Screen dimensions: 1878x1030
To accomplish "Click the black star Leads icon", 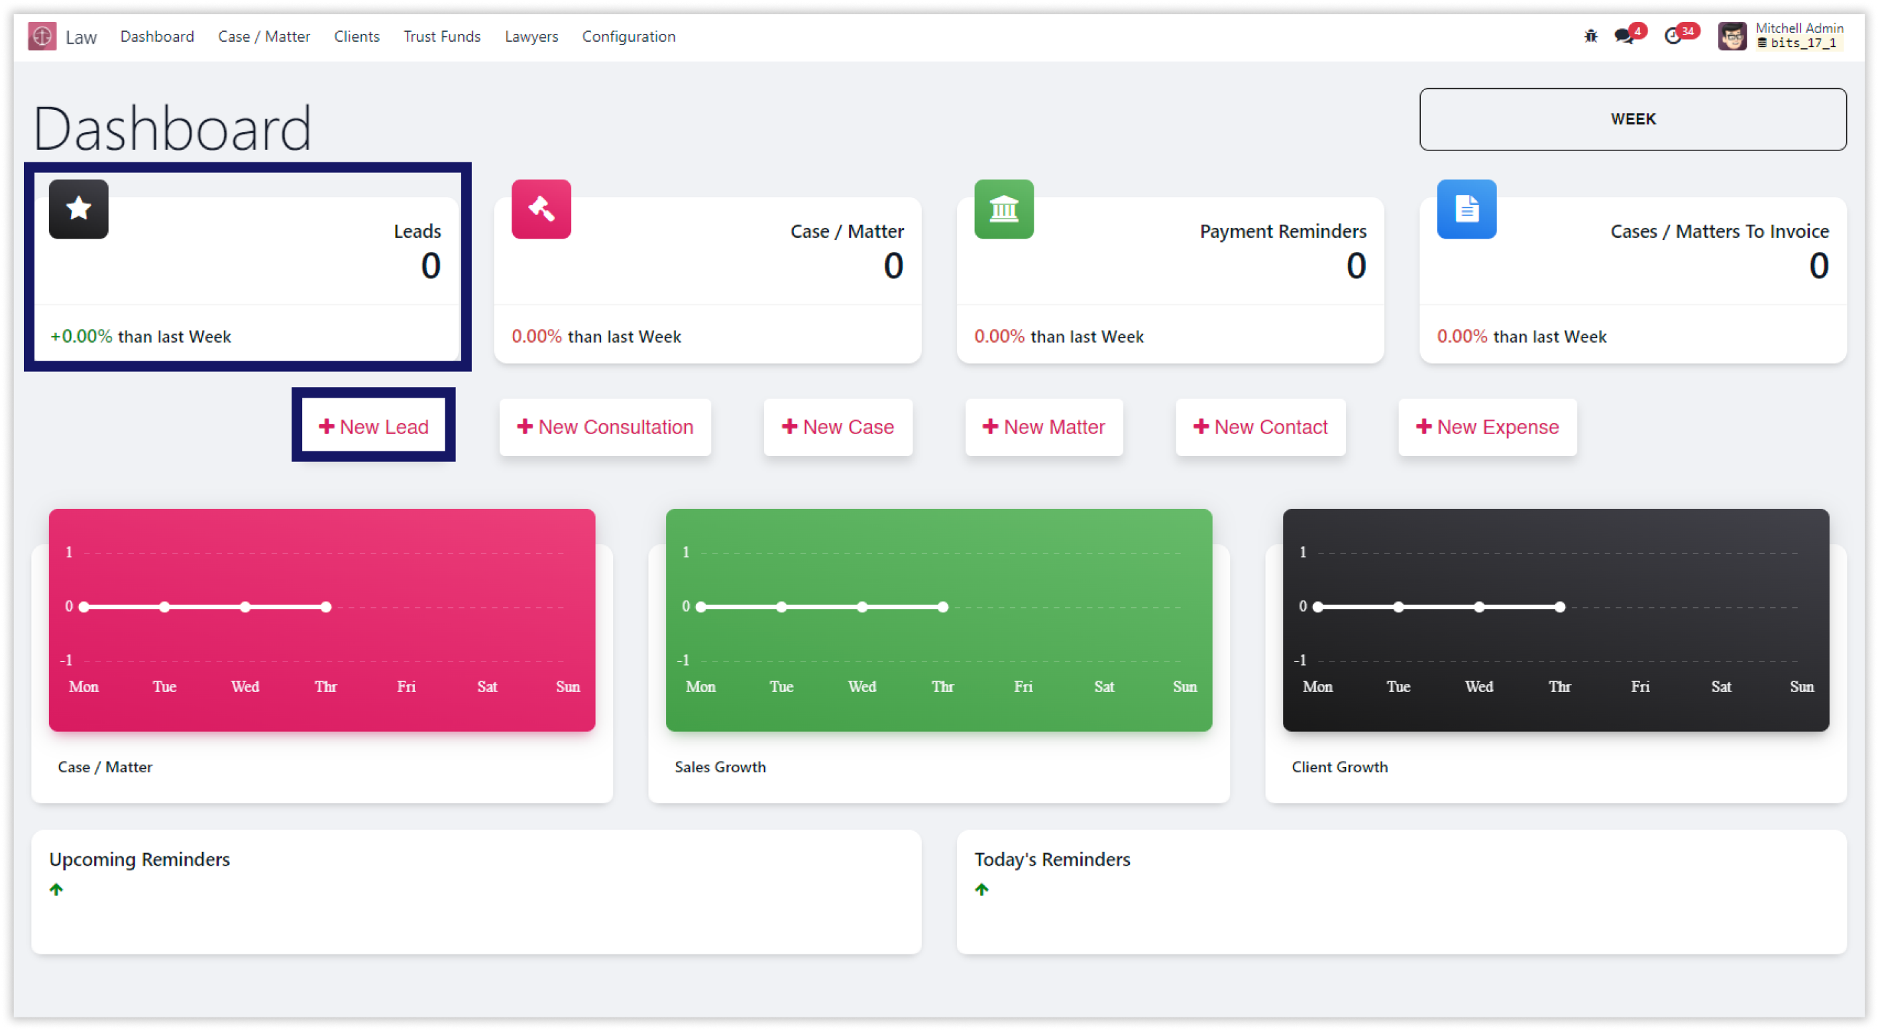I will click(79, 209).
